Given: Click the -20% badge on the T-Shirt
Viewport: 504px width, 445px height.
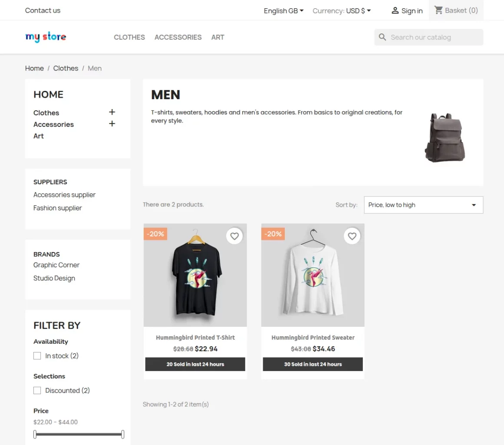Looking at the screenshot, I should point(155,234).
